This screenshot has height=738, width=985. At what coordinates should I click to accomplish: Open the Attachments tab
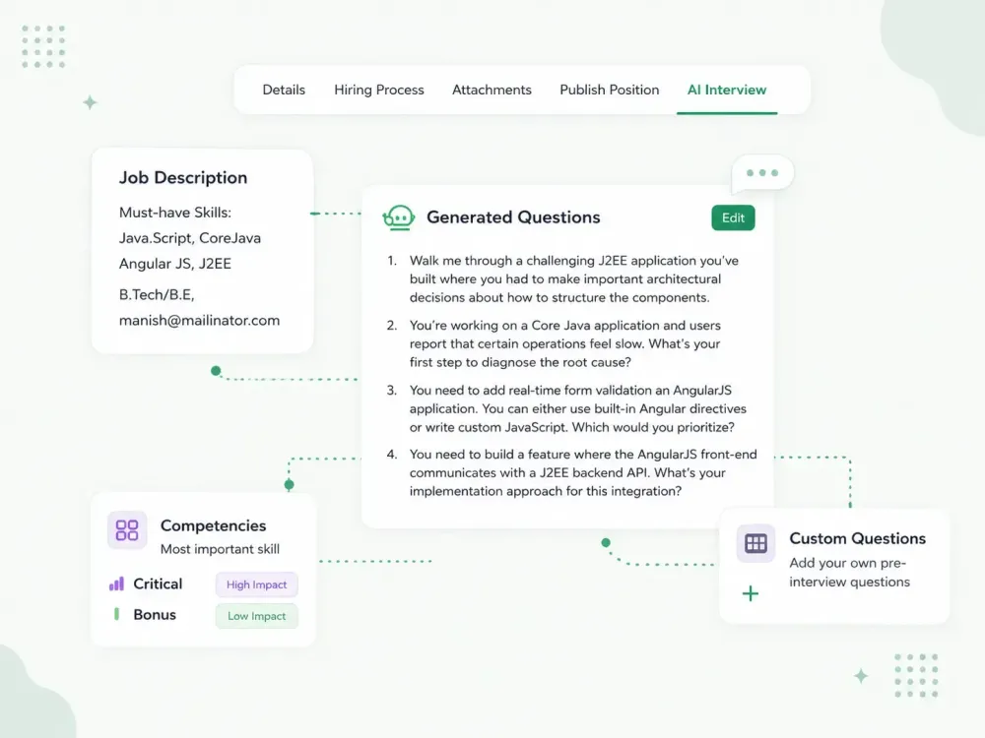[492, 90]
